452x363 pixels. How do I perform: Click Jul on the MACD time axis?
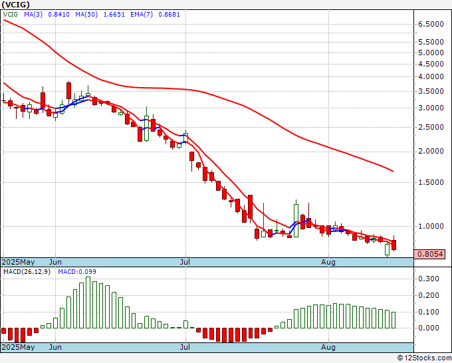coord(185,347)
